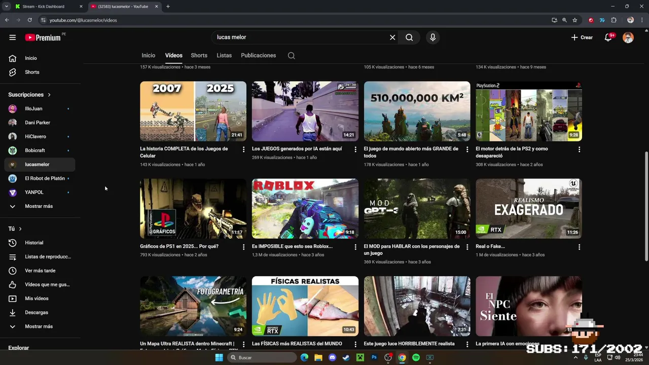
Task: Open Discord from taskbar
Action: pos(332,357)
